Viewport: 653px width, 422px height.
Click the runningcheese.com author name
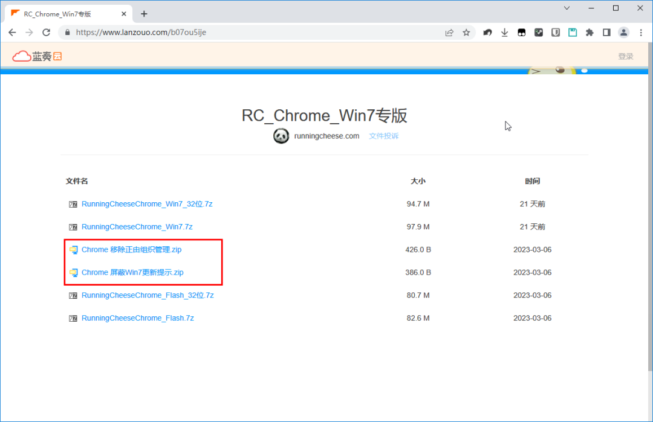coord(326,136)
